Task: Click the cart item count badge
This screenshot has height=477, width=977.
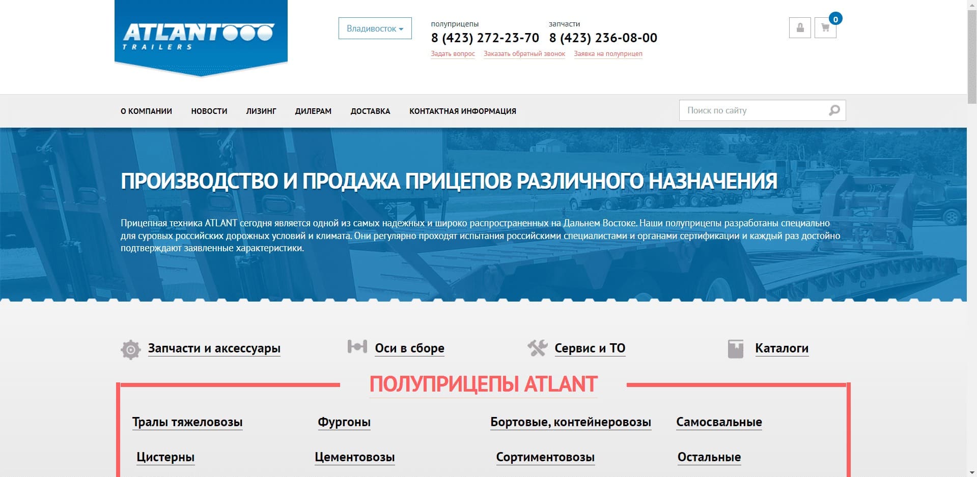Action: click(x=835, y=19)
